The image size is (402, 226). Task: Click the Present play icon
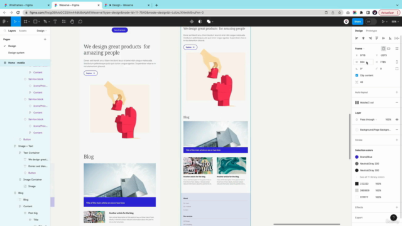(x=383, y=21)
